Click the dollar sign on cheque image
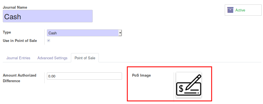 181,89
